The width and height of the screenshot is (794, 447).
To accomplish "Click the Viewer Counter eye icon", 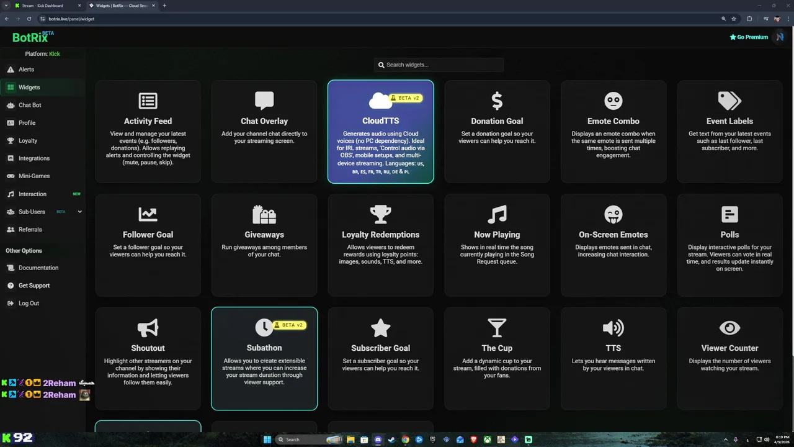I will pyautogui.click(x=729, y=328).
